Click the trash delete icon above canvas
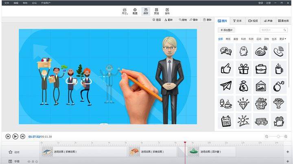293x164 pixels. [207, 20]
